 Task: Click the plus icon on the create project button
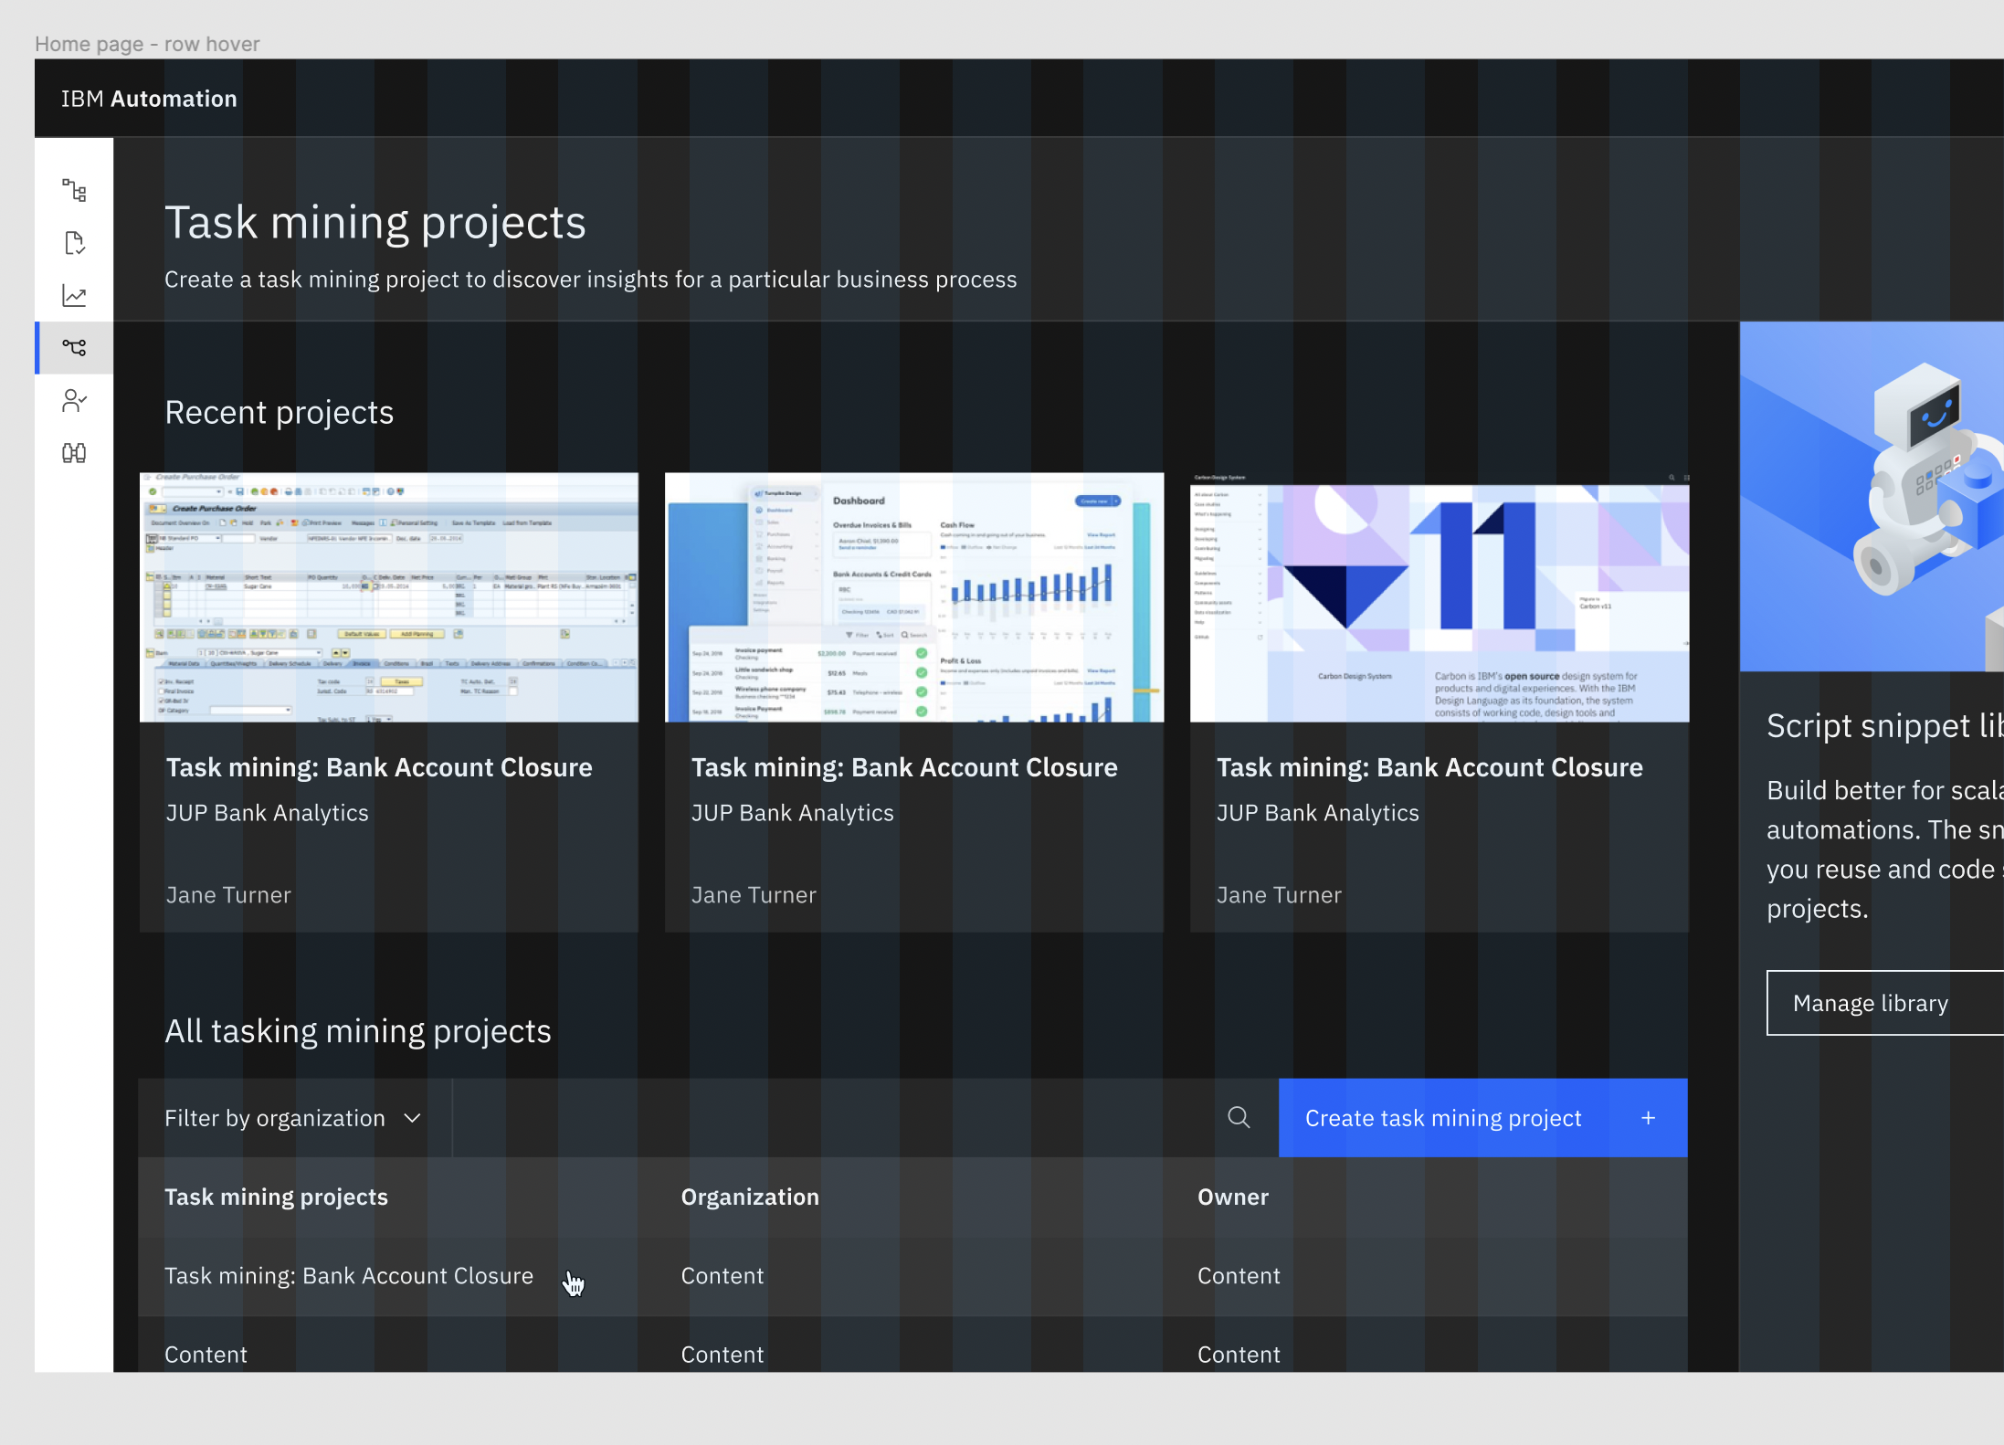coord(1649,1117)
